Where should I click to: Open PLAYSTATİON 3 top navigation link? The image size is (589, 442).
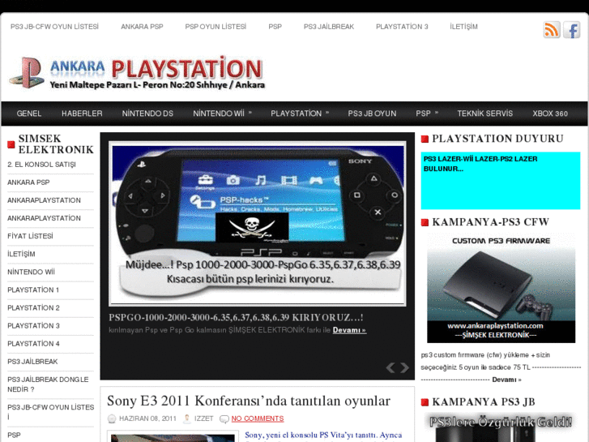tap(402, 27)
